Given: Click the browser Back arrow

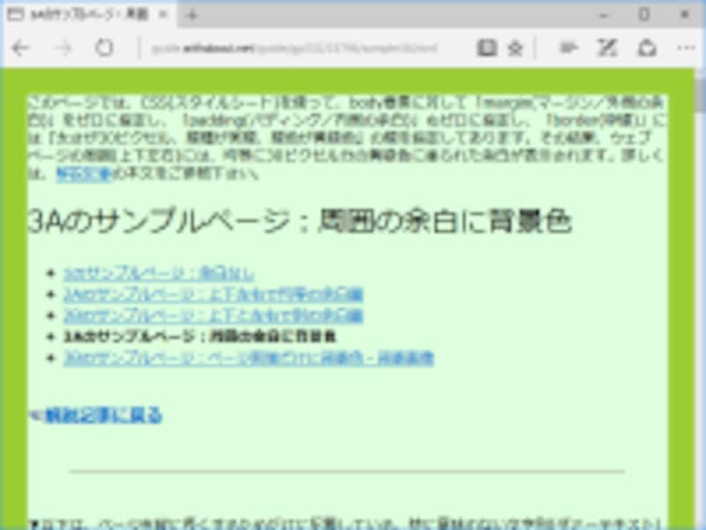Looking at the screenshot, I should pos(20,48).
